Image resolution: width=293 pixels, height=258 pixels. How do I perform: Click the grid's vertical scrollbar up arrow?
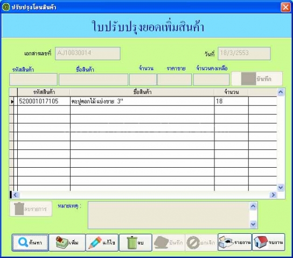281,92
